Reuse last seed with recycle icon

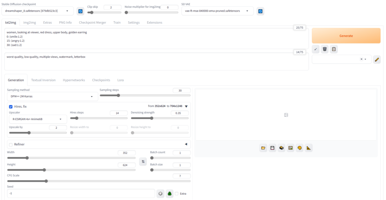pos(170,194)
